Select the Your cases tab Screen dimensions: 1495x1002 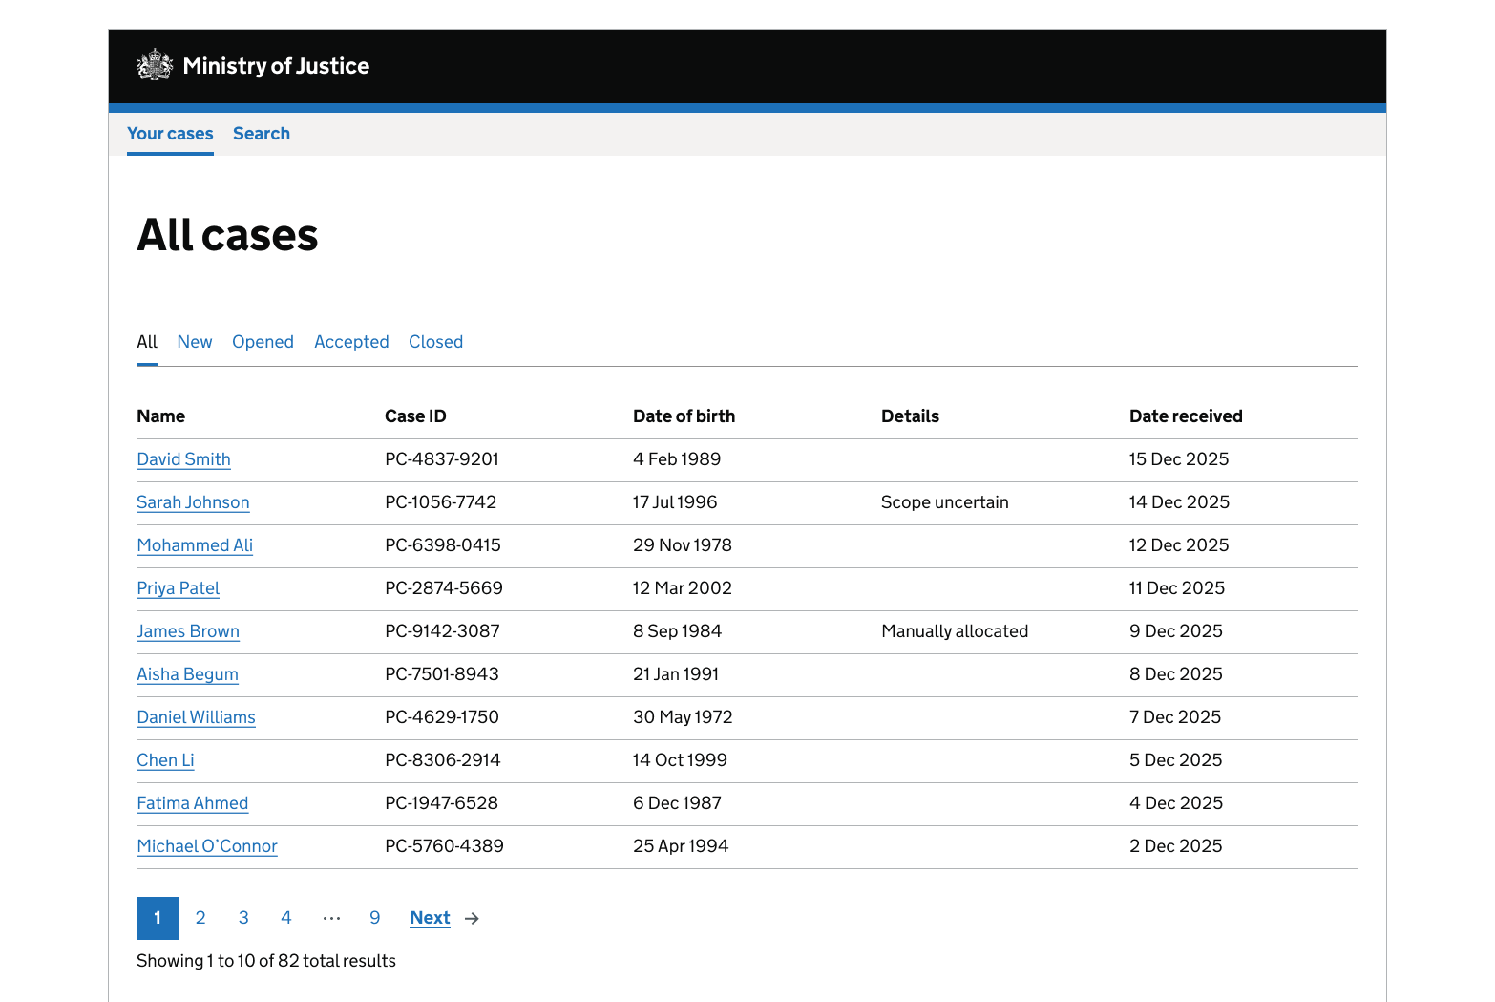pyautogui.click(x=170, y=134)
